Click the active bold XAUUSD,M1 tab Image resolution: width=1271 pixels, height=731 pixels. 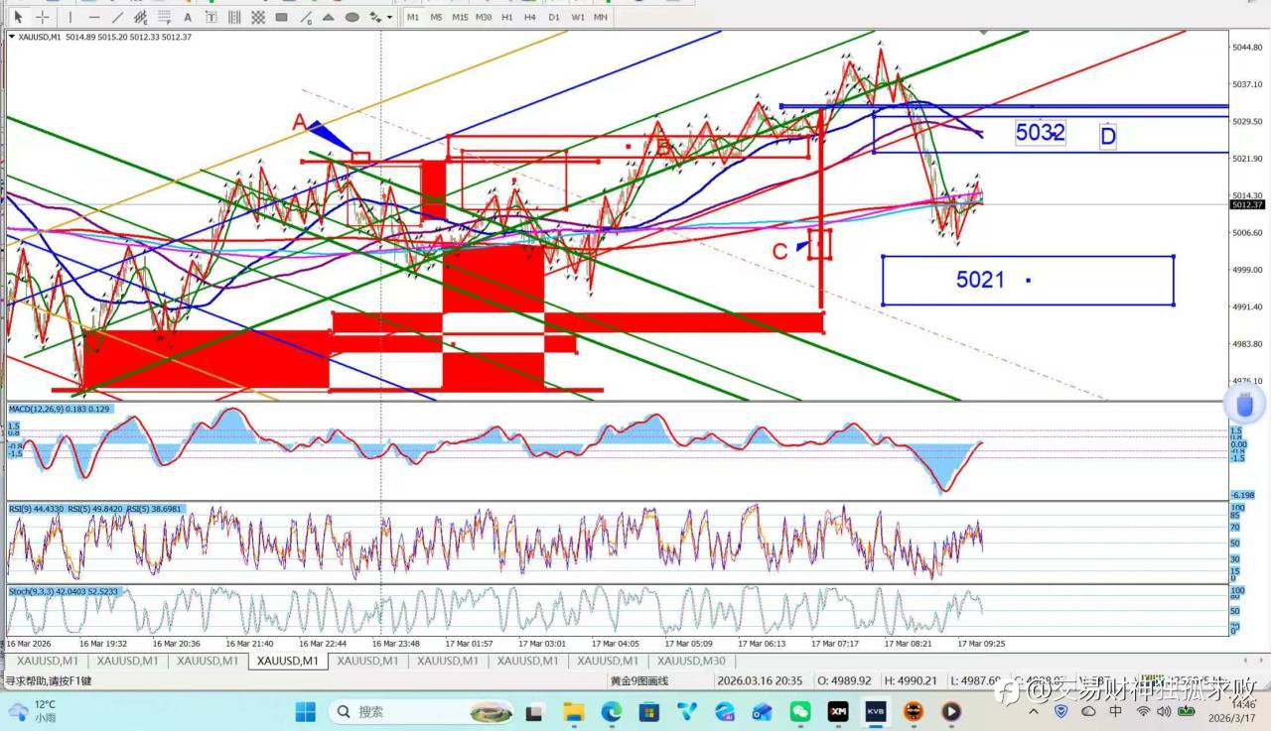(287, 661)
